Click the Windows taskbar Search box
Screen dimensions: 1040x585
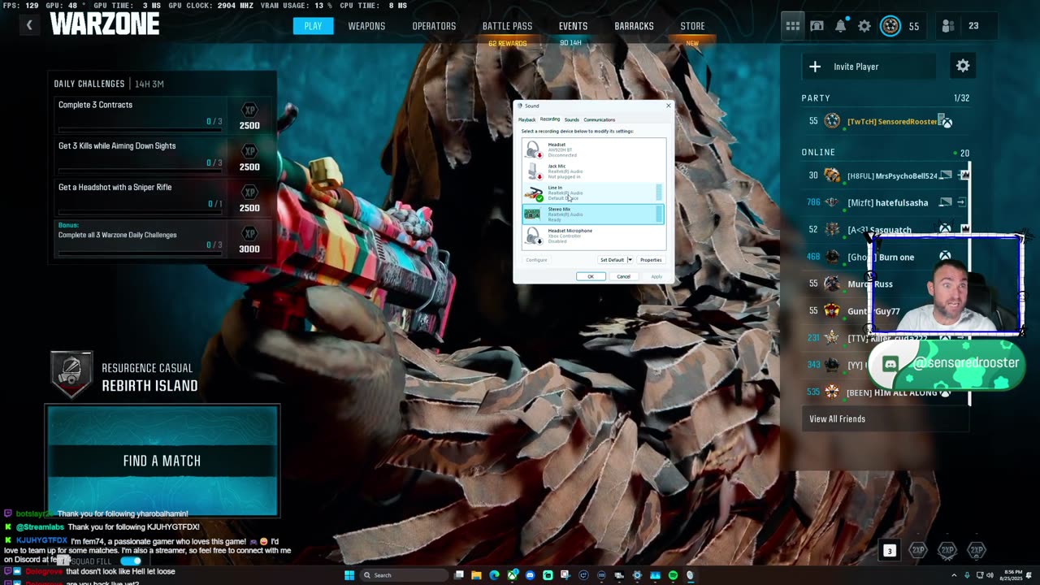405,575
